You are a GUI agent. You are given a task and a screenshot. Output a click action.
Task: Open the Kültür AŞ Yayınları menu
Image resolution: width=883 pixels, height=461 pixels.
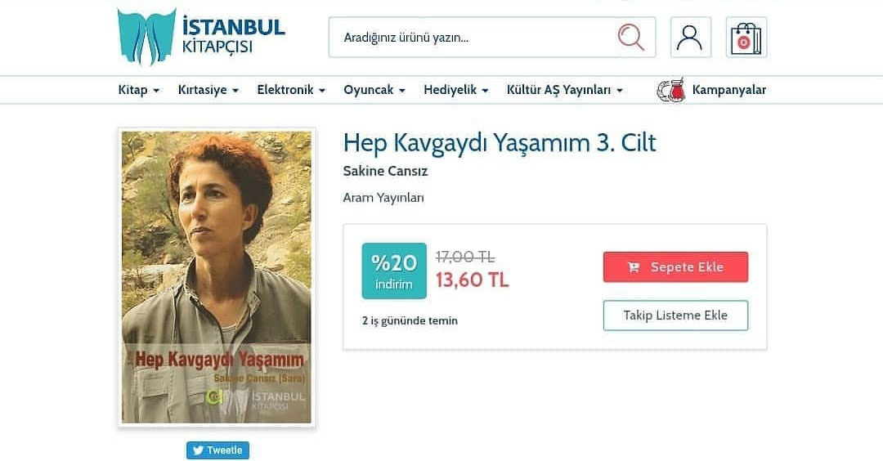(x=564, y=90)
